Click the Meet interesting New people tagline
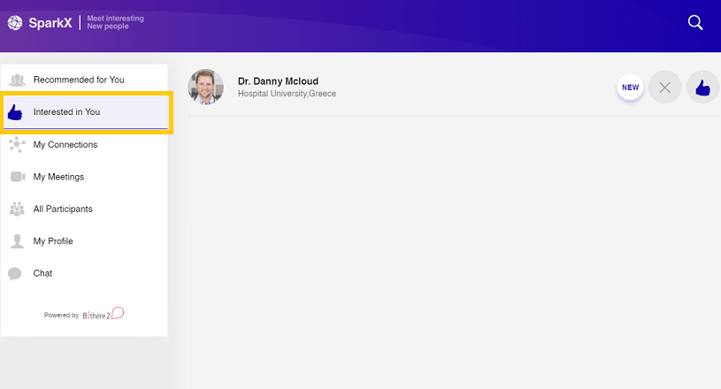The height and width of the screenshot is (389, 721). tap(115, 22)
